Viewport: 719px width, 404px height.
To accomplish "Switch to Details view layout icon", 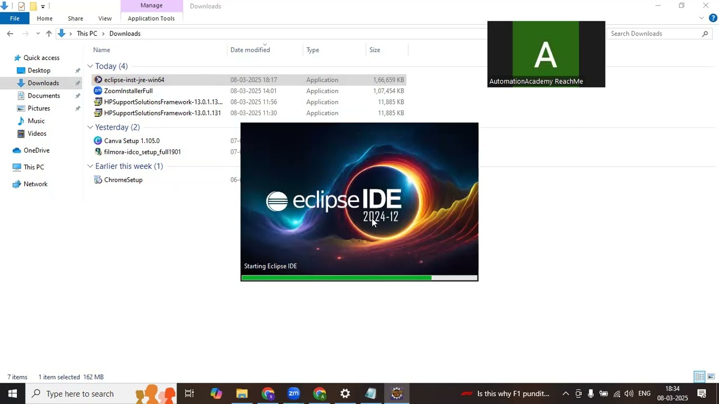I will coord(699,377).
